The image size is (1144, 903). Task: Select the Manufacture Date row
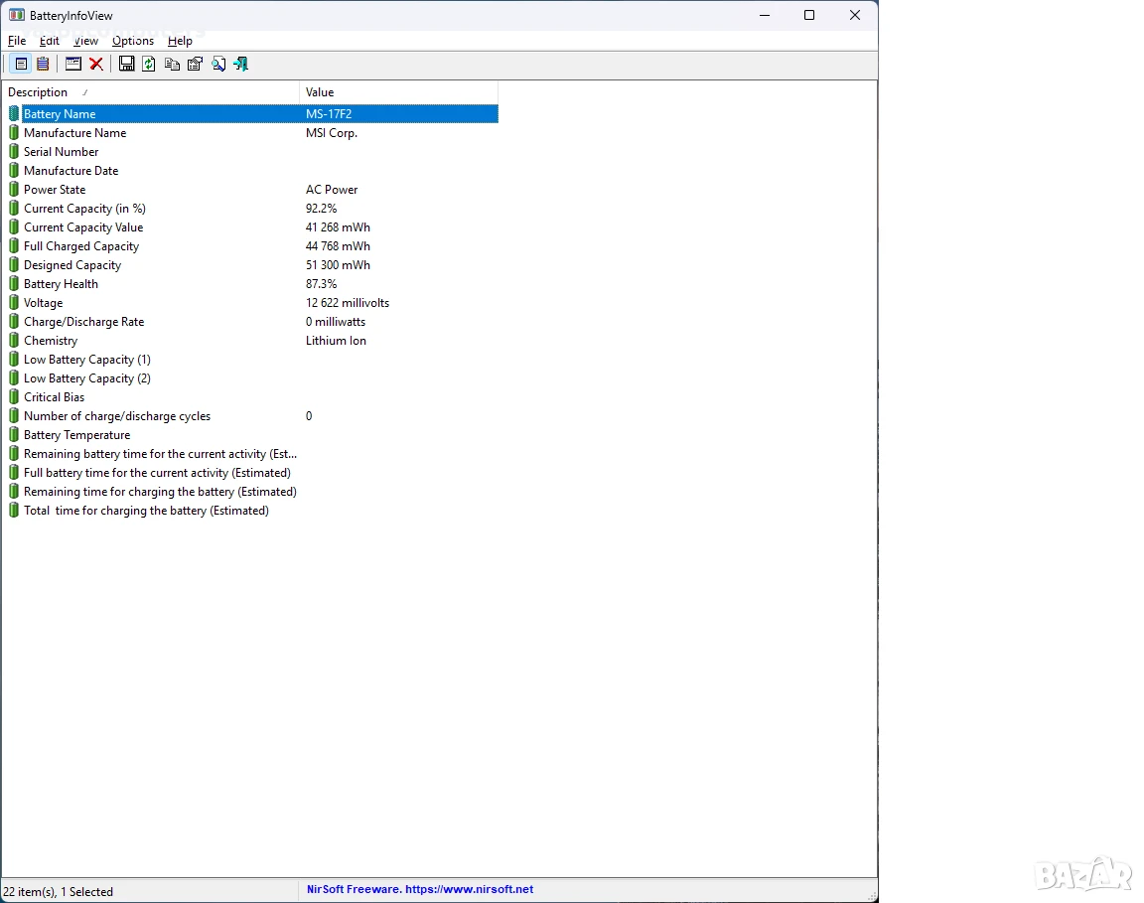point(252,171)
